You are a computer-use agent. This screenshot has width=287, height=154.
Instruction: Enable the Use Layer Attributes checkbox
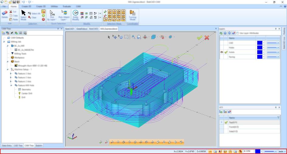(x=238, y=33)
